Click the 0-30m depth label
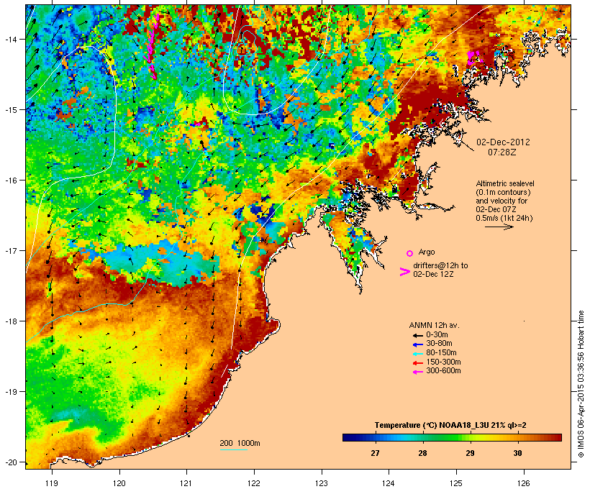 (x=437, y=334)
